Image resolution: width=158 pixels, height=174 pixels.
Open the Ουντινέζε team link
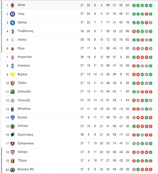tap(24, 100)
